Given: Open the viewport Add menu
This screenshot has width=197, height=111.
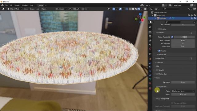Looking at the screenshot, I should [38, 9].
